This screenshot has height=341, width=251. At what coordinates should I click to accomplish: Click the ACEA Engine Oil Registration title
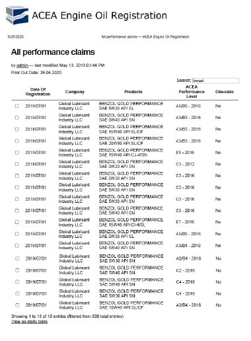coord(99,16)
